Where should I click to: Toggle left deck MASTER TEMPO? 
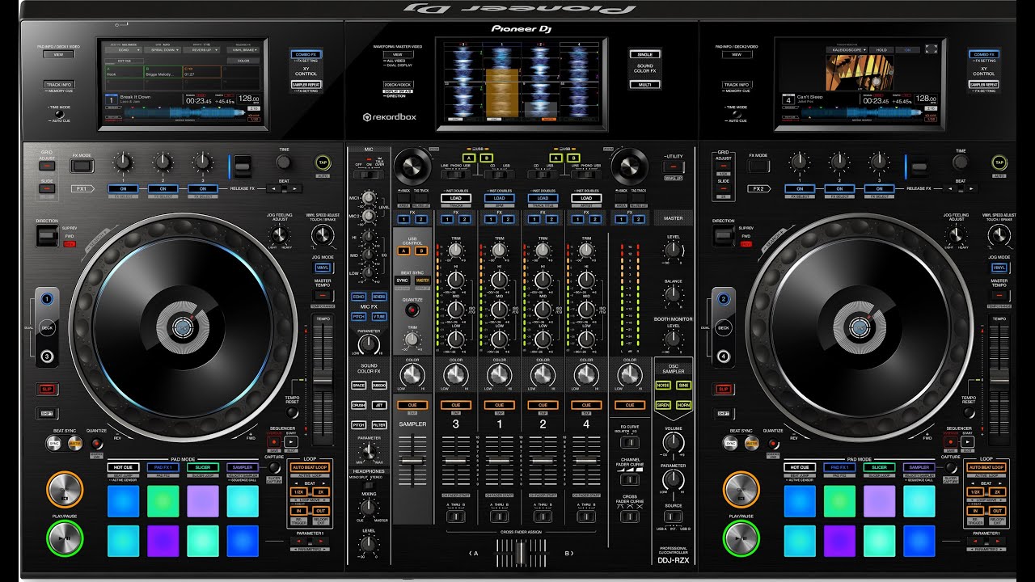(323, 295)
